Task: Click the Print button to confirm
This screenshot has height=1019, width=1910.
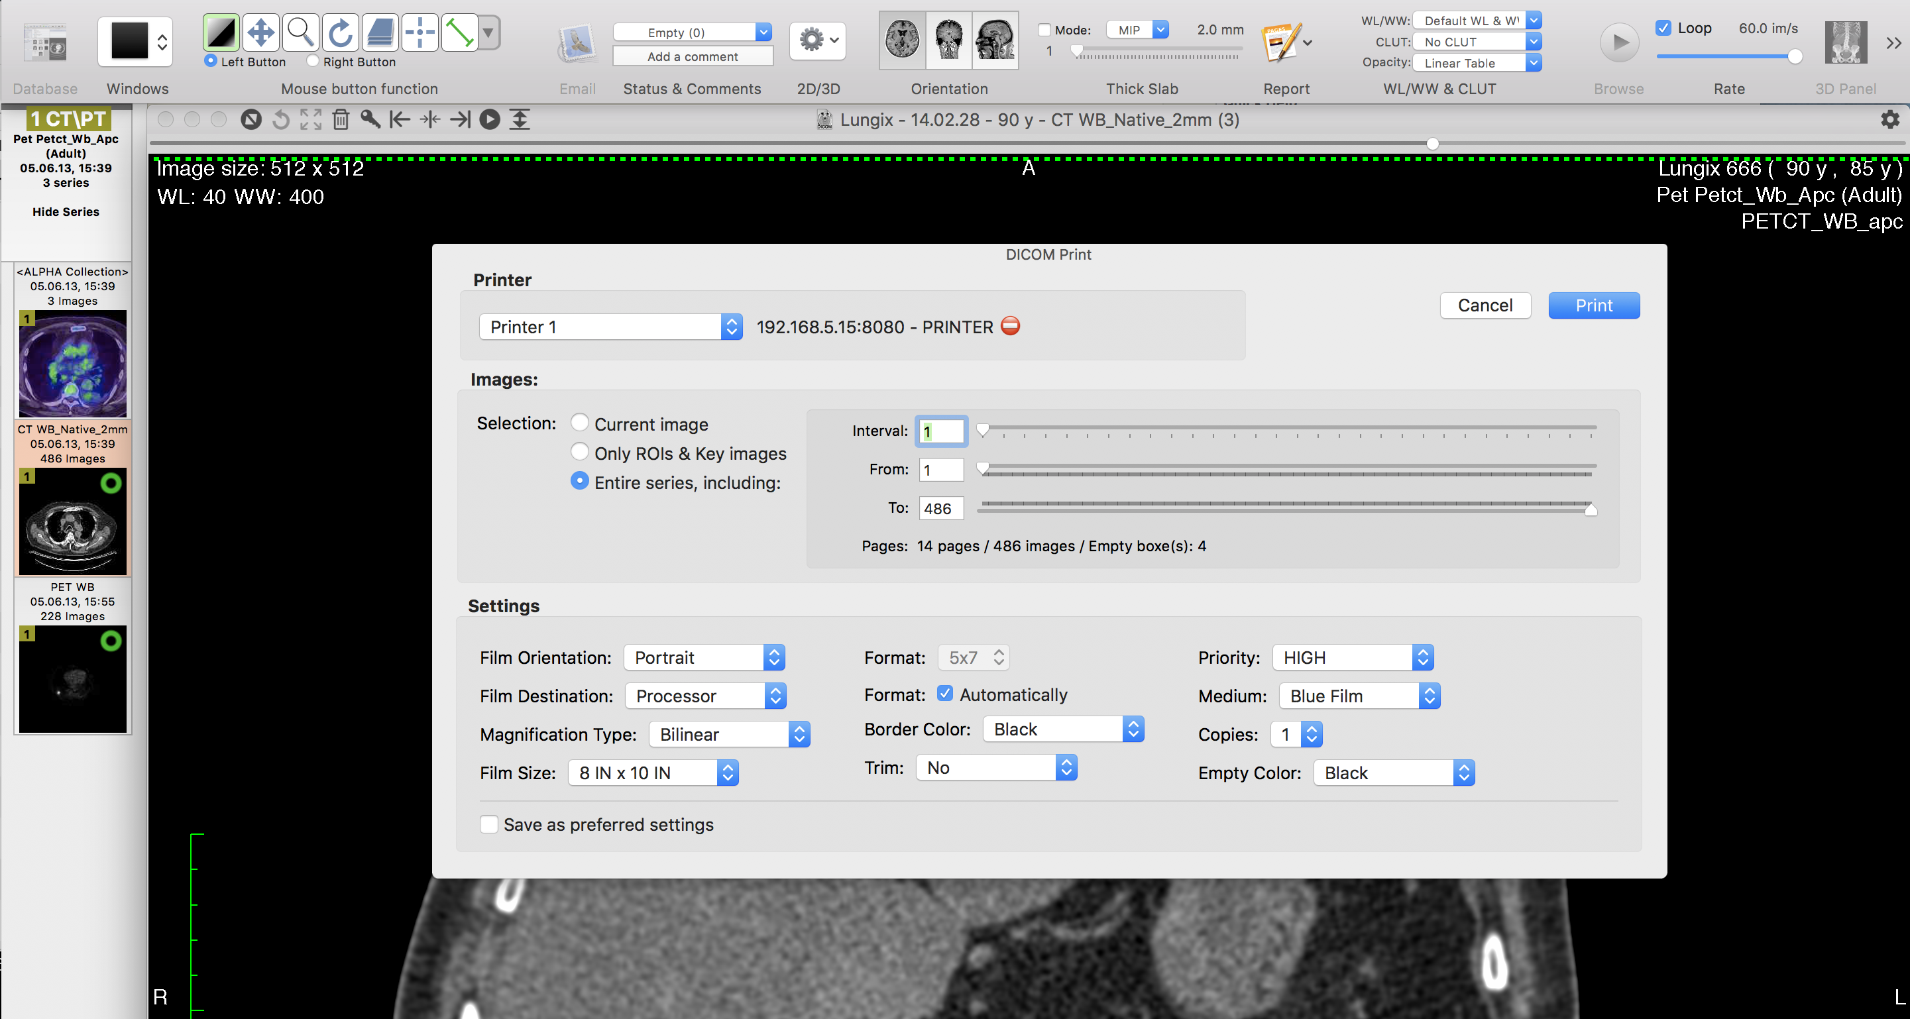Action: click(1593, 305)
